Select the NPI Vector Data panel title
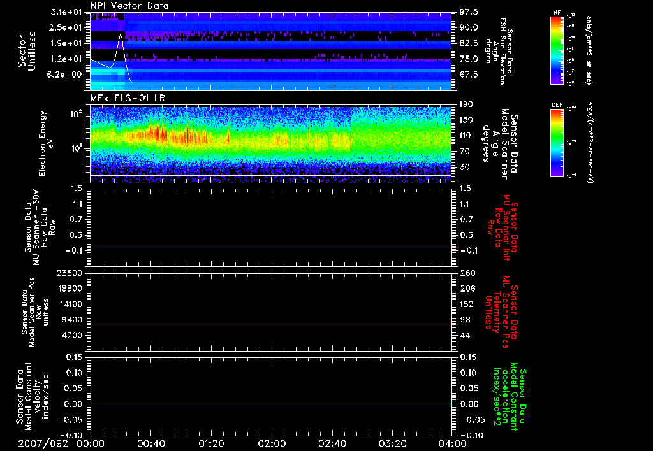This screenshot has width=653, height=451. (129, 6)
